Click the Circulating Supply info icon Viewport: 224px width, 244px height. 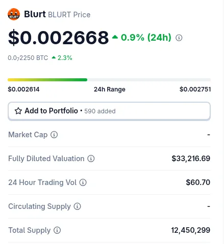pos(77,206)
